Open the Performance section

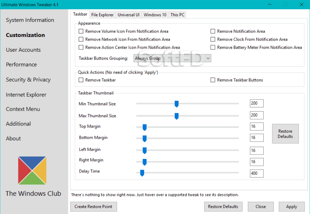tap(21, 65)
